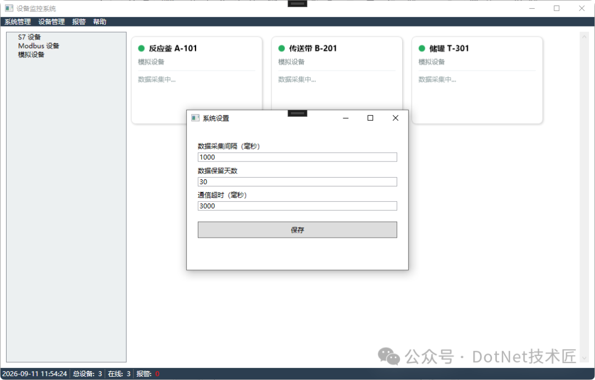Screen dimensions: 595x380
Task: Close the 系统设置 dialog
Action: [x=396, y=118]
